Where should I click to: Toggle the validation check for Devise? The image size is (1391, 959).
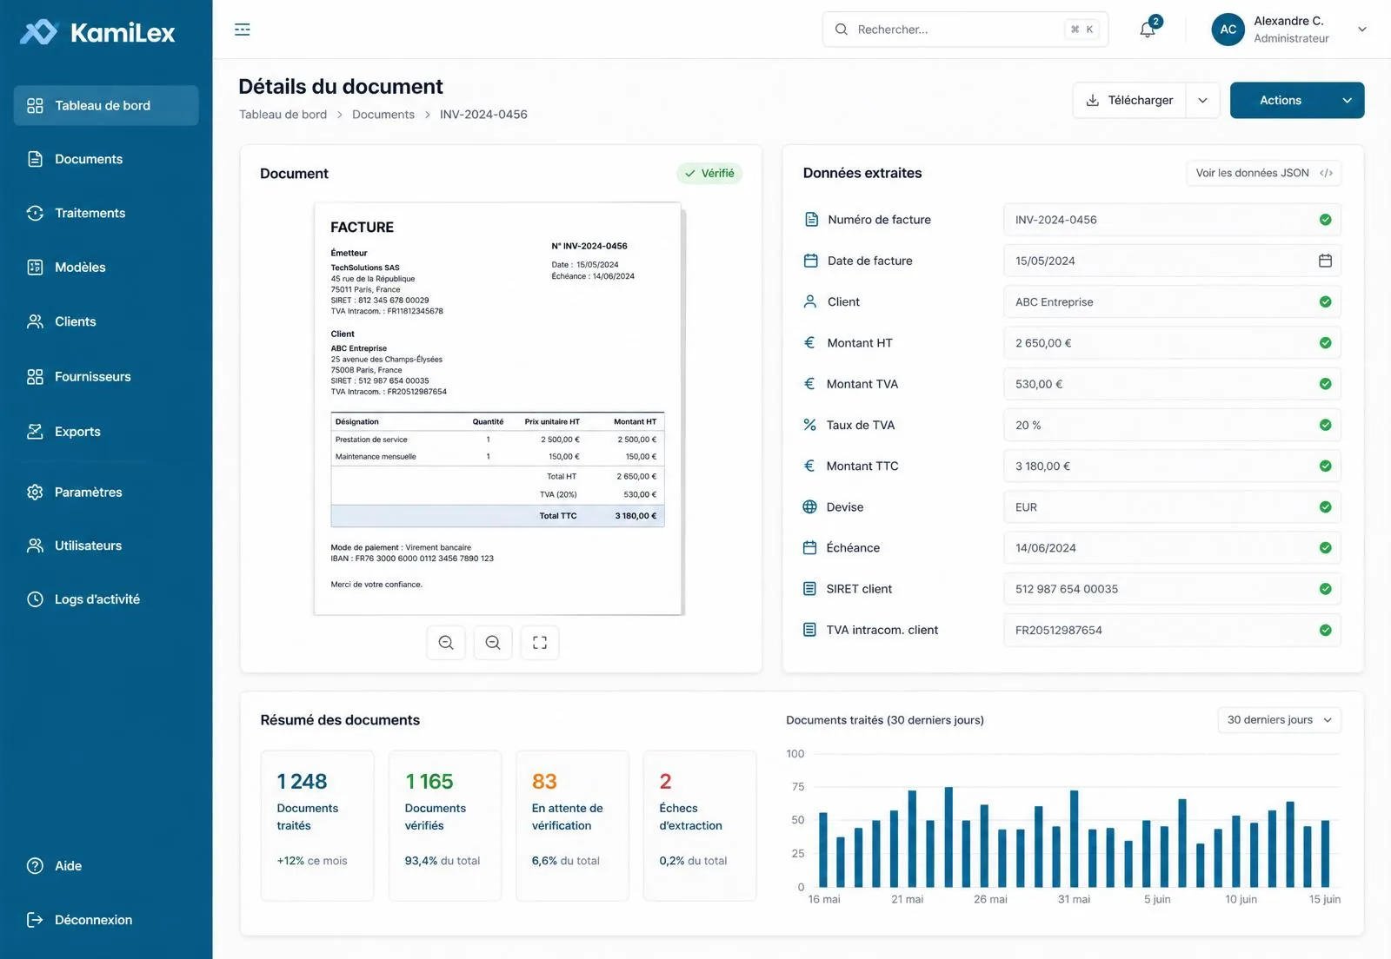pyautogui.click(x=1325, y=507)
